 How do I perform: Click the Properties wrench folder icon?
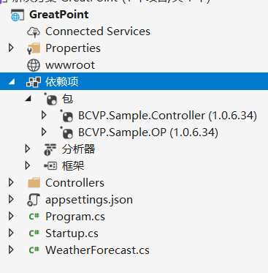[x=34, y=48]
